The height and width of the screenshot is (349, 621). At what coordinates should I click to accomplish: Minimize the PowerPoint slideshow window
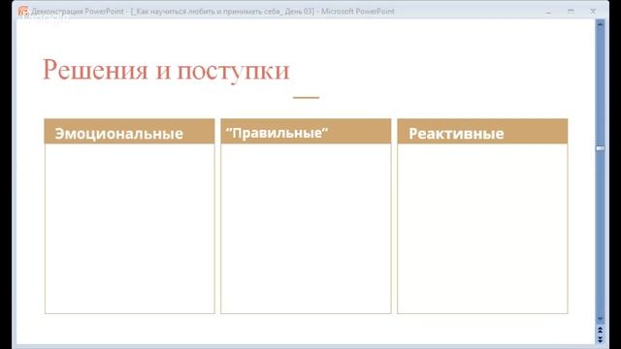pos(548,12)
